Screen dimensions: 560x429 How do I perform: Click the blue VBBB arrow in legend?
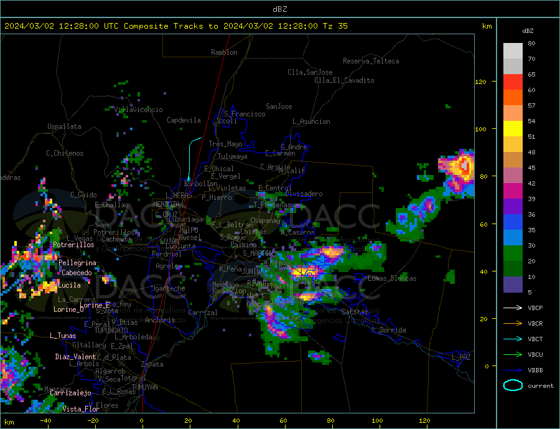(x=513, y=370)
